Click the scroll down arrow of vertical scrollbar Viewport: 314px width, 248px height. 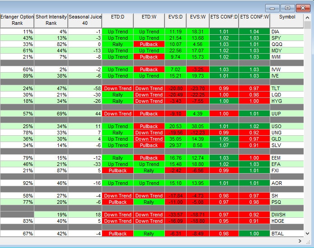point(307,234)
